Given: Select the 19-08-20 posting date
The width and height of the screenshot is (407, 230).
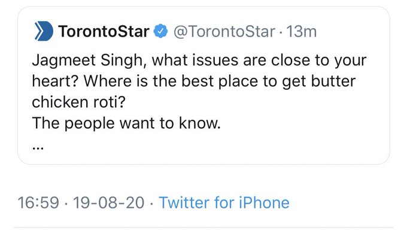Looking at the screenshot, I should pyautogui.click(x=108, y=202).
